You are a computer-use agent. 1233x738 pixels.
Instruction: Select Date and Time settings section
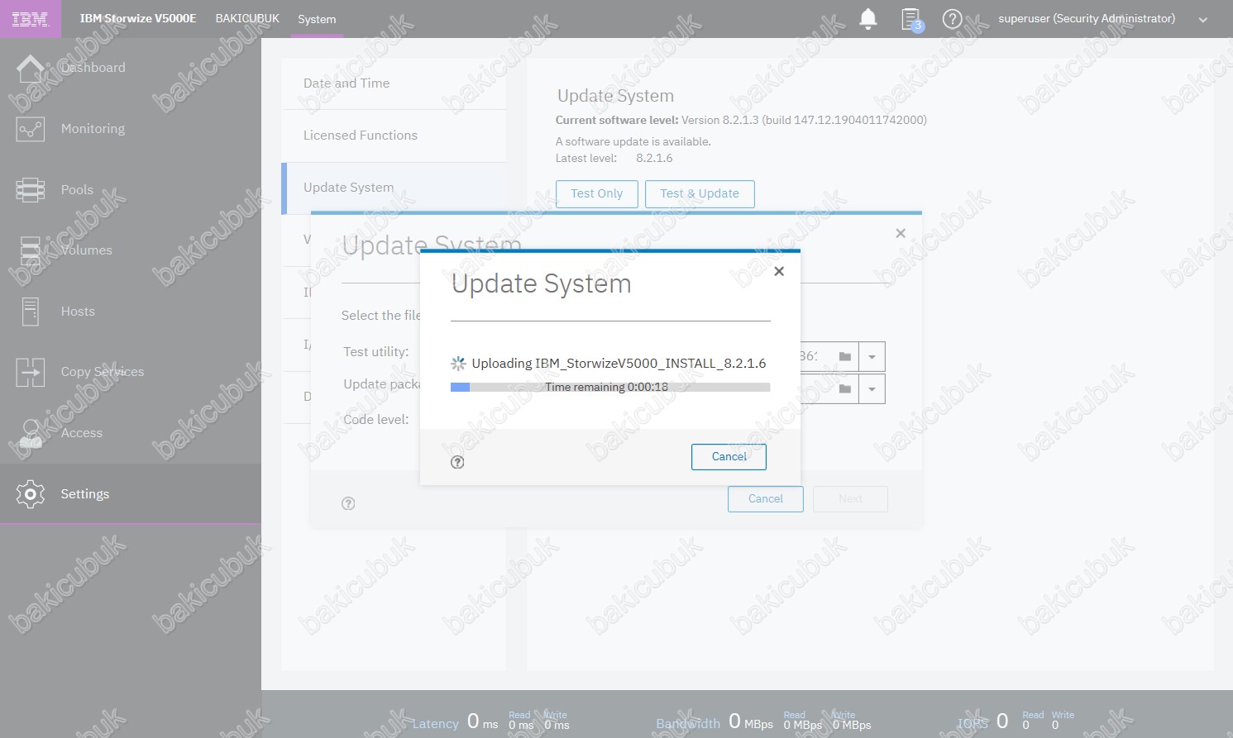394,83
